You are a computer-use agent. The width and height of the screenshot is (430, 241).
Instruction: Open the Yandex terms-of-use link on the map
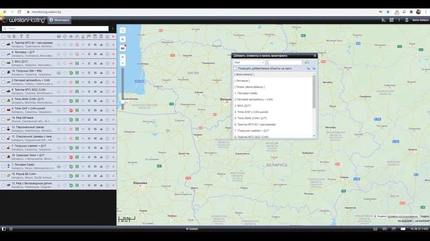tap(402, 216)
